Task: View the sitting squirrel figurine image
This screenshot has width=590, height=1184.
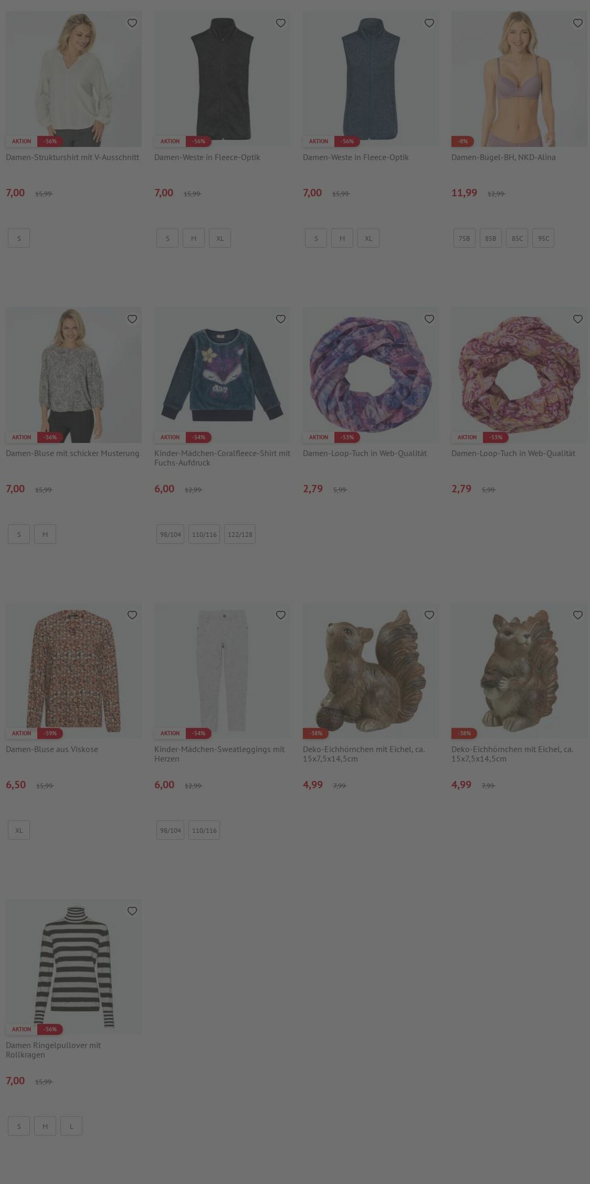Action: click(519, 671)
